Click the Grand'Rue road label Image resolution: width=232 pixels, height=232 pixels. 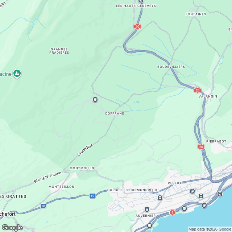(85, 150)
